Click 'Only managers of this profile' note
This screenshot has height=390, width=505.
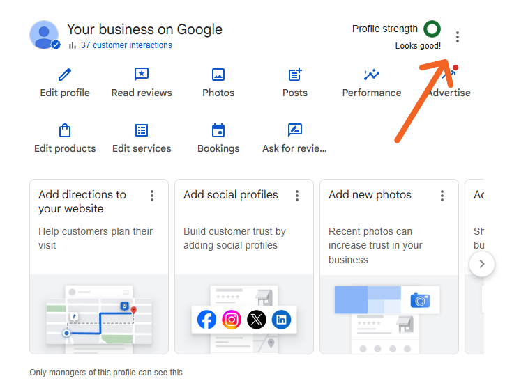[106, 373]
